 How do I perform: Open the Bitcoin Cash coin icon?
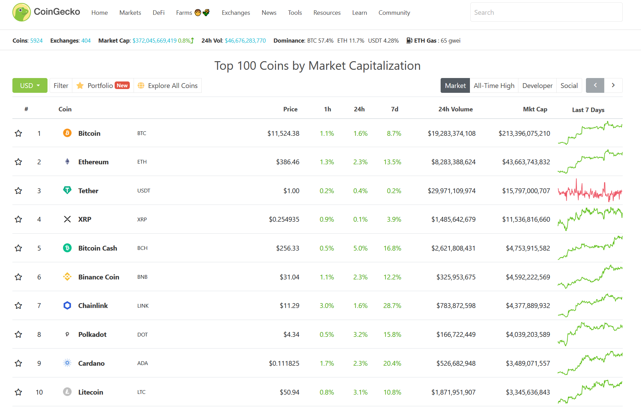point(67,248)
